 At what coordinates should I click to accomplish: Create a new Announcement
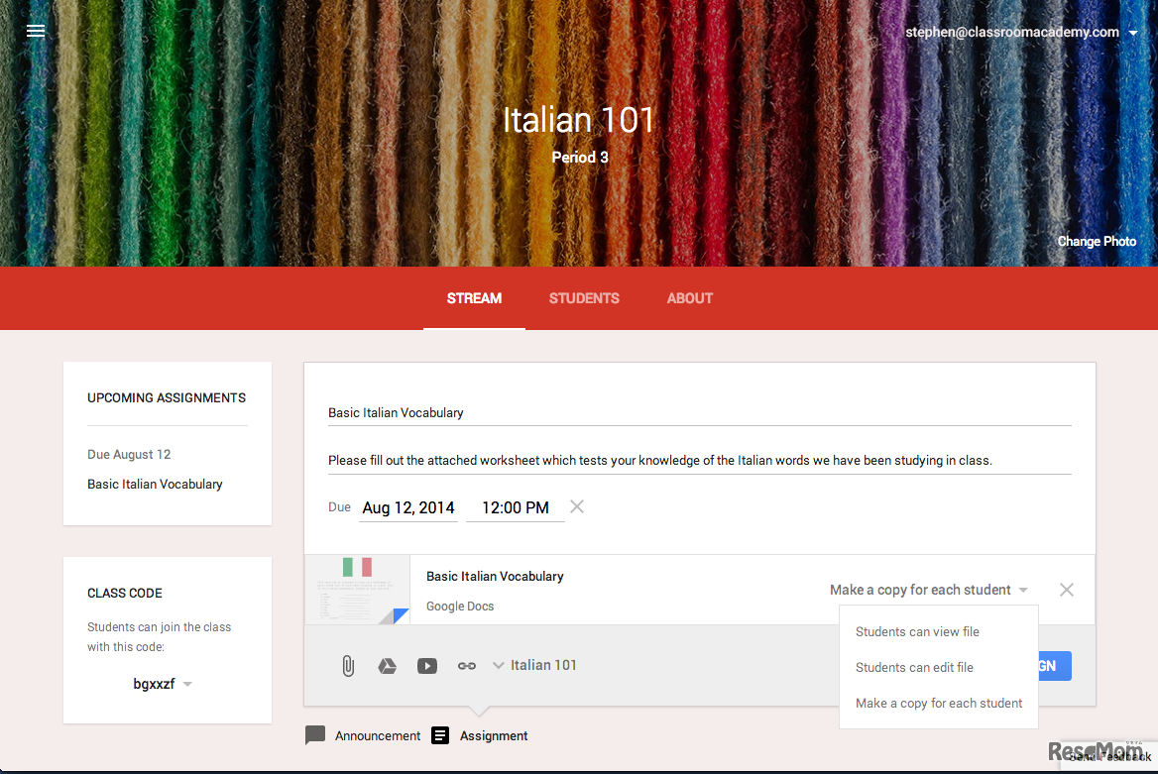coord(363,735)
